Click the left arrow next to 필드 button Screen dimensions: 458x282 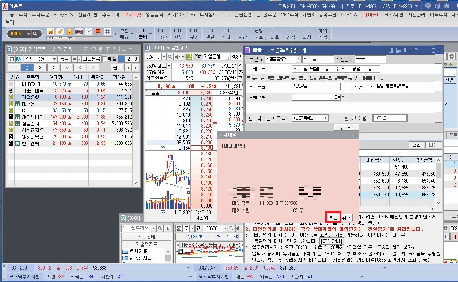pos(128,68)
